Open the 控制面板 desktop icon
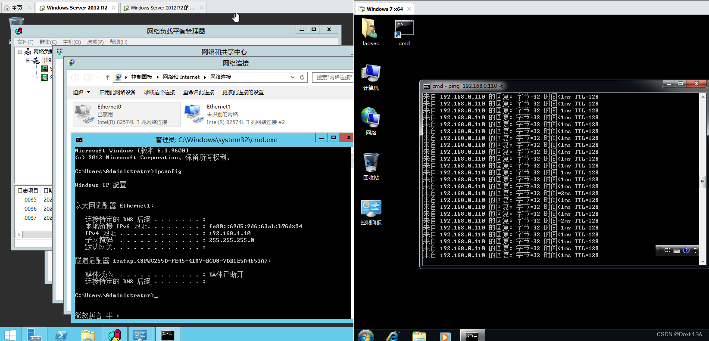 pos(371,212)
